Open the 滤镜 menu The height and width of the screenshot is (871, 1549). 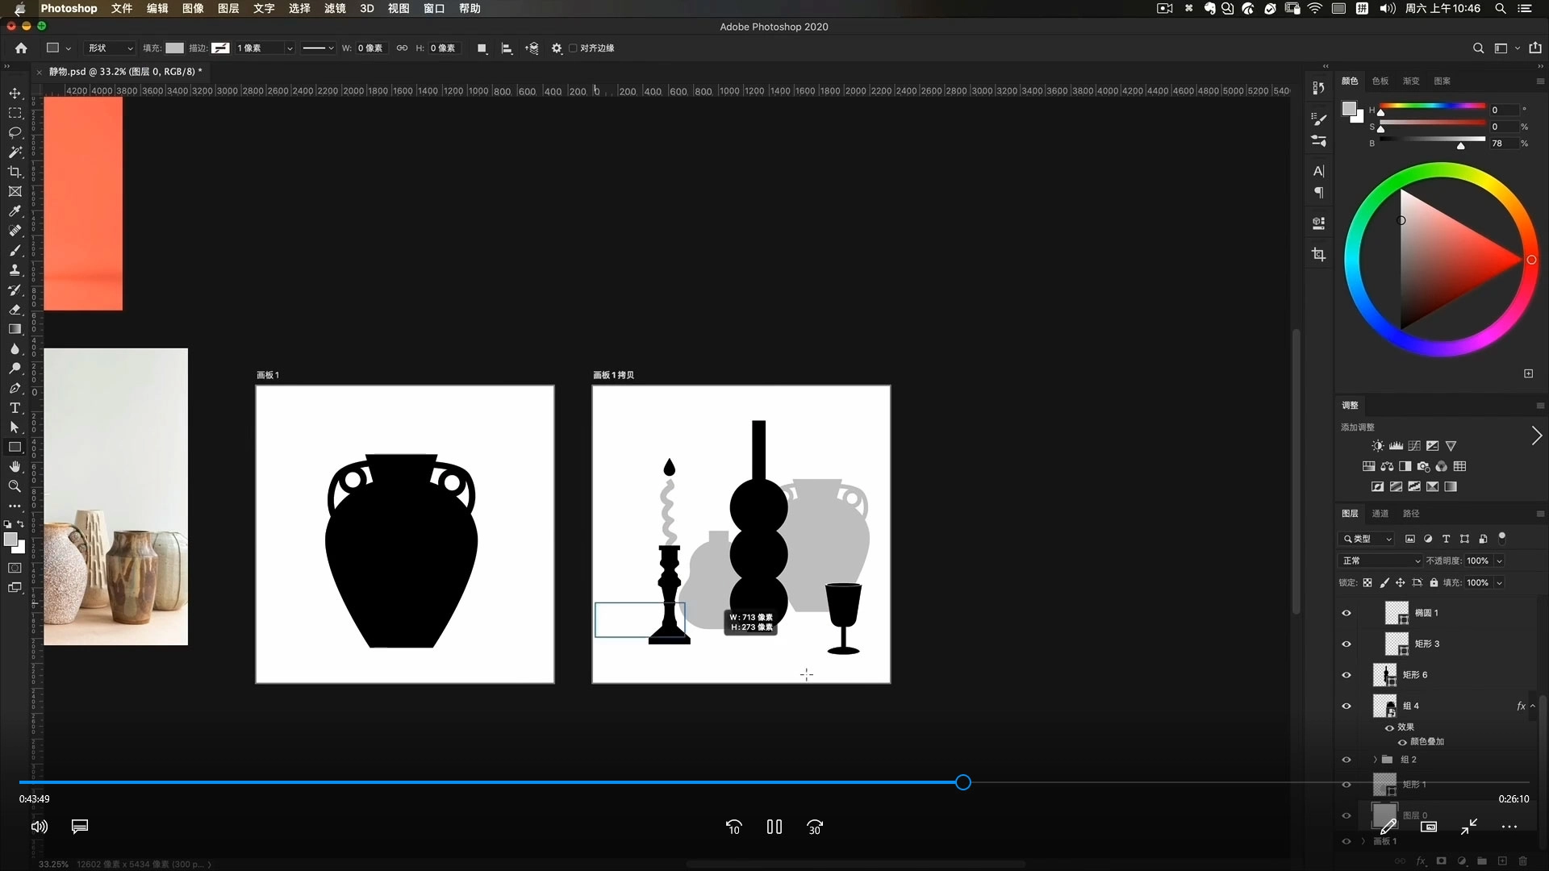click(335, 8)
